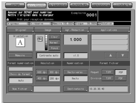Image resolution: width=136 pixels, height=103 pixels.
Task: Select the x1.0 magnification button
Action: click(x=76, y=55)
